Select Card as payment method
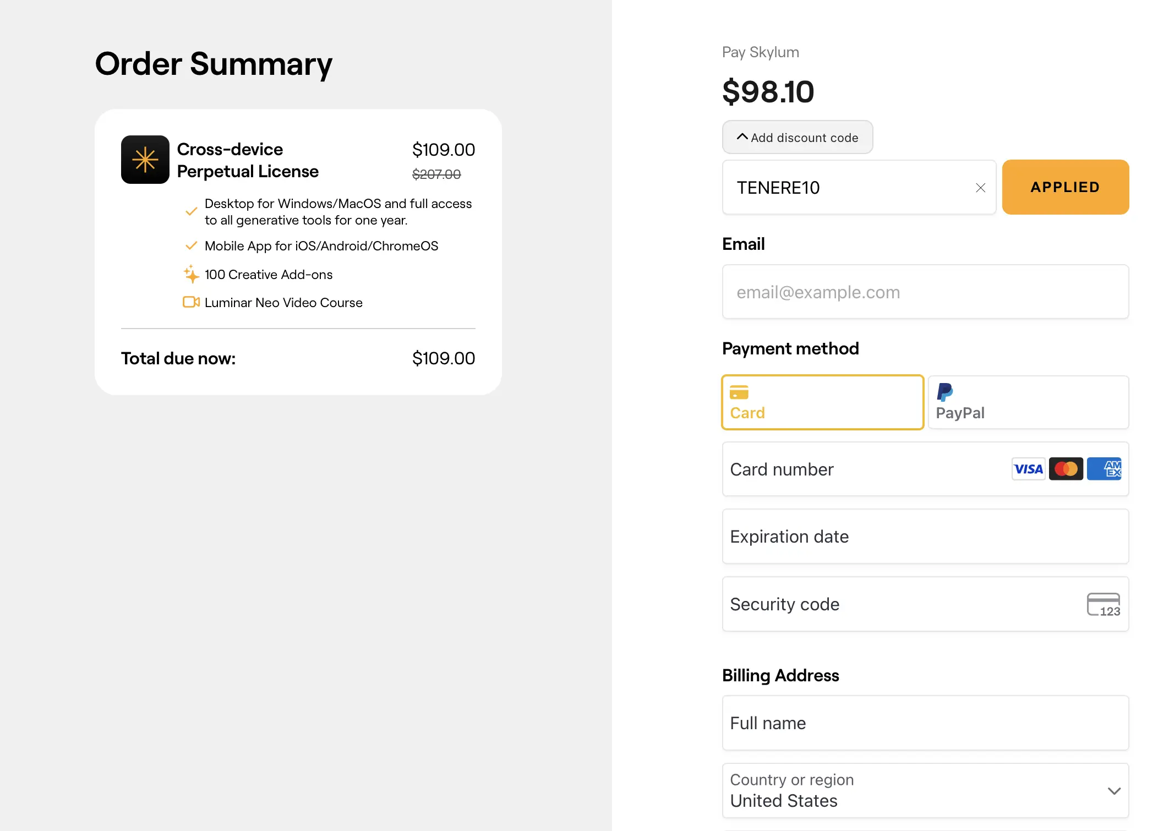The width and height of the screenshot is (1158, 831). [x=822, y=402]
